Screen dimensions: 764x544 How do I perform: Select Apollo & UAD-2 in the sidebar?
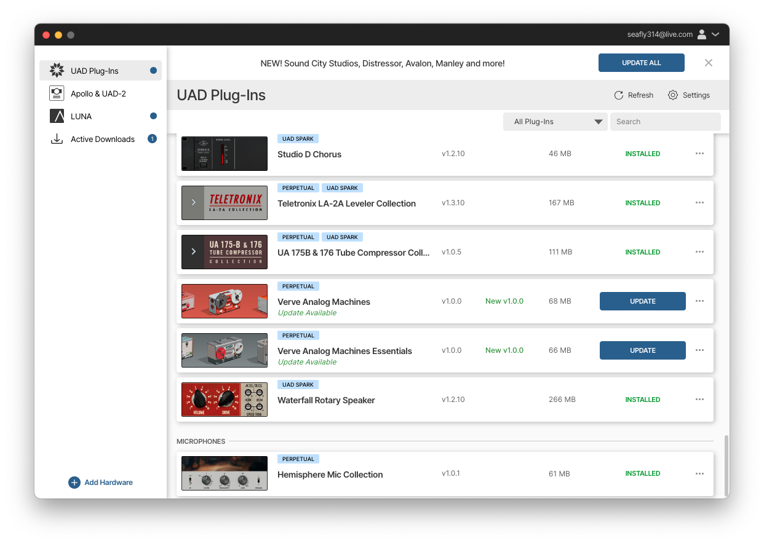[100, 93]
